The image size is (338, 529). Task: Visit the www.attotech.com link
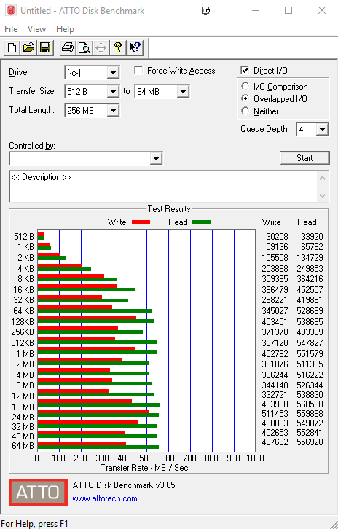point(105,498)
